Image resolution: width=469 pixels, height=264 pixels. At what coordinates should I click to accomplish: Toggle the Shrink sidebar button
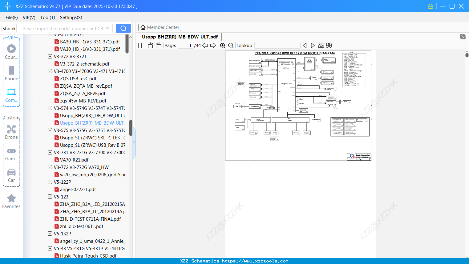click(9, 28)
